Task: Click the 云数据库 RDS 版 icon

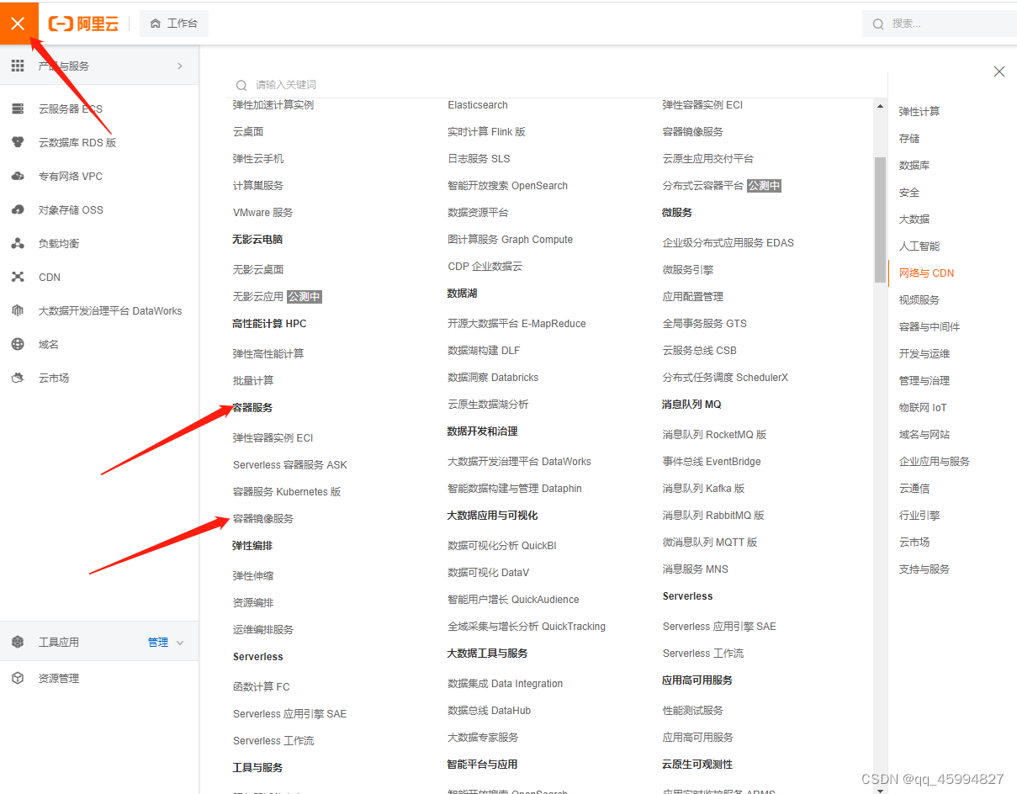Action: click(x=18, y=142)
